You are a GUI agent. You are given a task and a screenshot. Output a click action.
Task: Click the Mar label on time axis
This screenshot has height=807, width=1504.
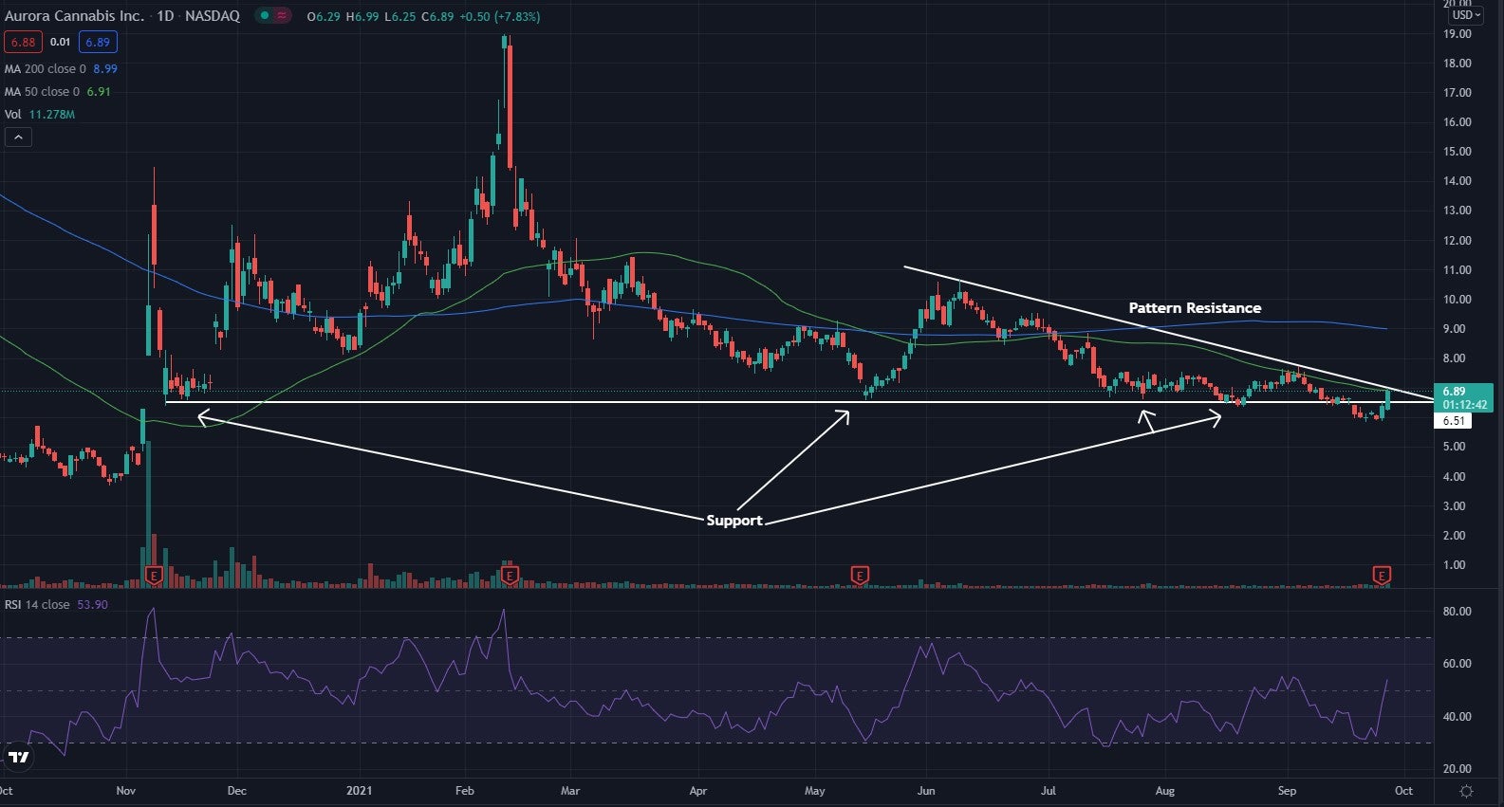coord(570,791)
